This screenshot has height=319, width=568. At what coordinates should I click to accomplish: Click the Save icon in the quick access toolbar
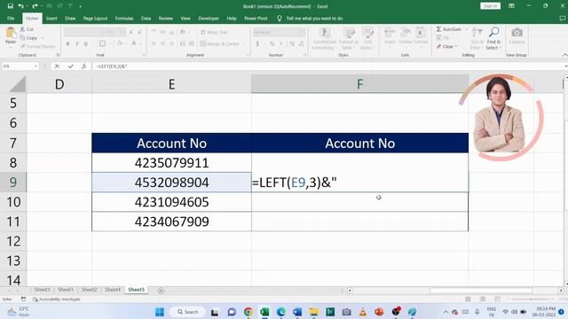pyautogui.click(x=10, y=6)
